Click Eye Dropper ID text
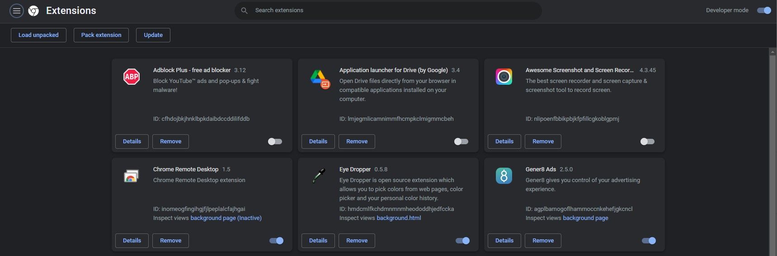The width and height of the screenshot is (777, 256). point(396,209)
